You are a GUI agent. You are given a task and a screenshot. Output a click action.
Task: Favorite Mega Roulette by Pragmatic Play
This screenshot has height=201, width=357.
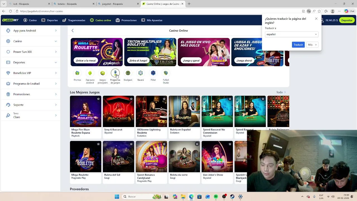[x=98, y=144]
